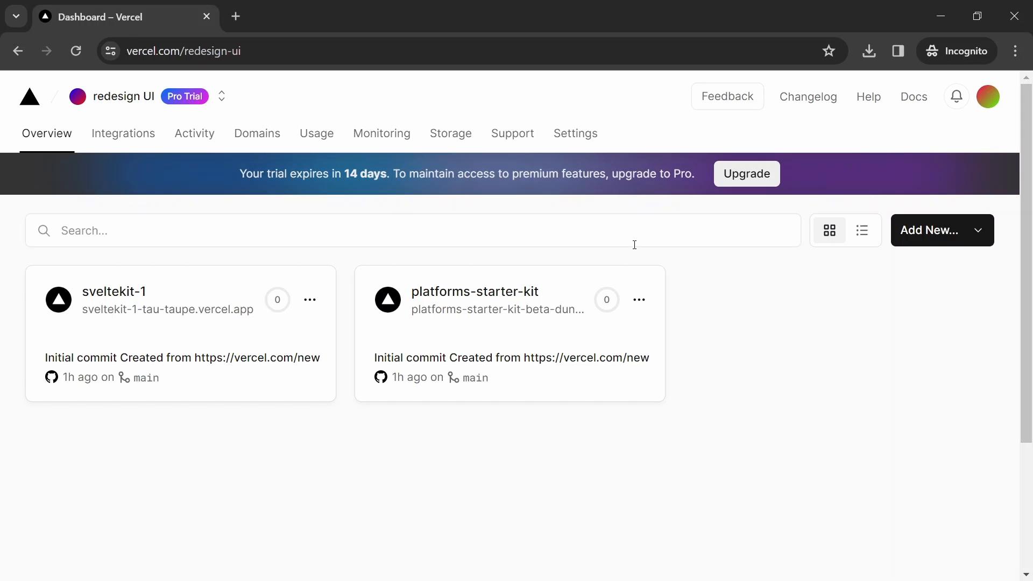Click the user profile color avatar
The width and height of the screenshot is (1033, 581).
[988, 96]
